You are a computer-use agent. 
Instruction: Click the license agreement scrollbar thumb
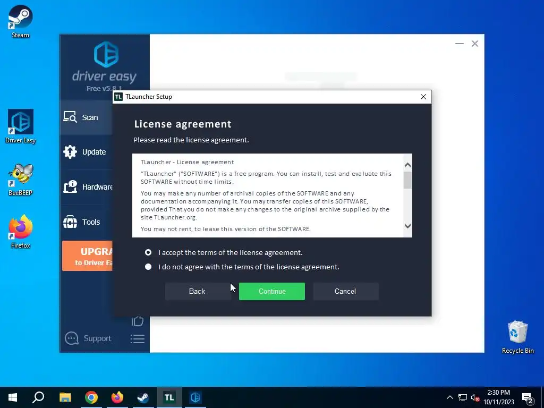(x=407, y=180)
